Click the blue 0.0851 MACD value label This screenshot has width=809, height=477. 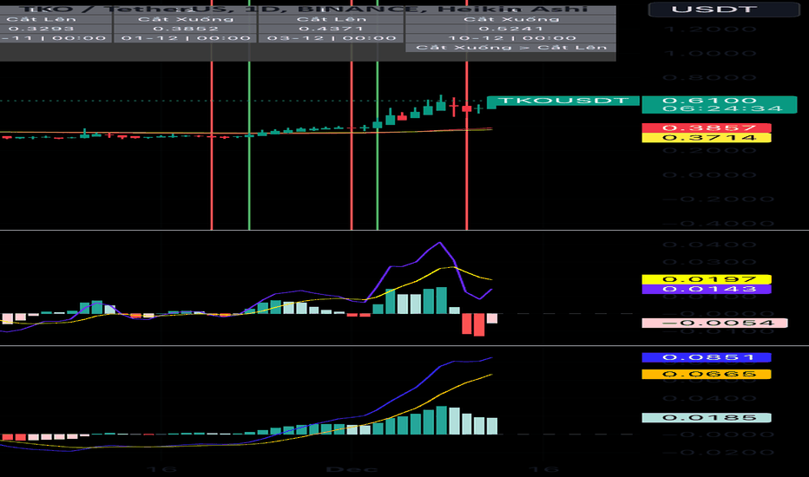click(x=707, y=357)
